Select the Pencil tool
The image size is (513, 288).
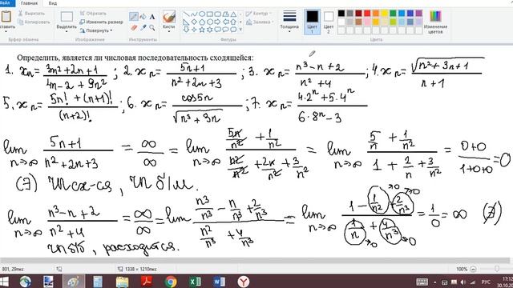[x=134, y=17]
